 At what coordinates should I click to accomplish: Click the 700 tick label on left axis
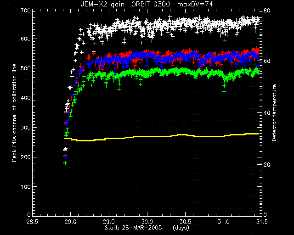[25, 11]
